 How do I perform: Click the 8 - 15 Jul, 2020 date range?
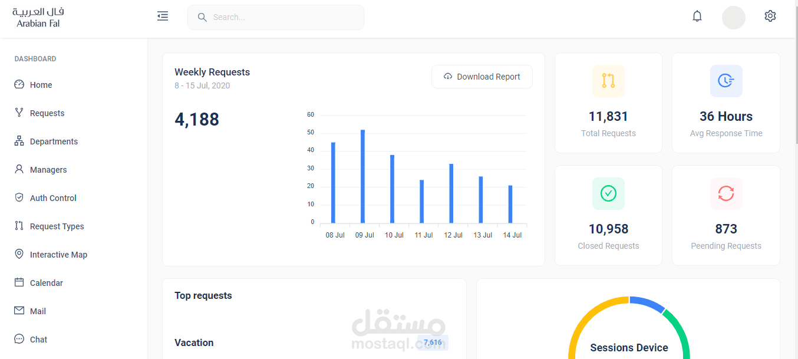(202, 85)
